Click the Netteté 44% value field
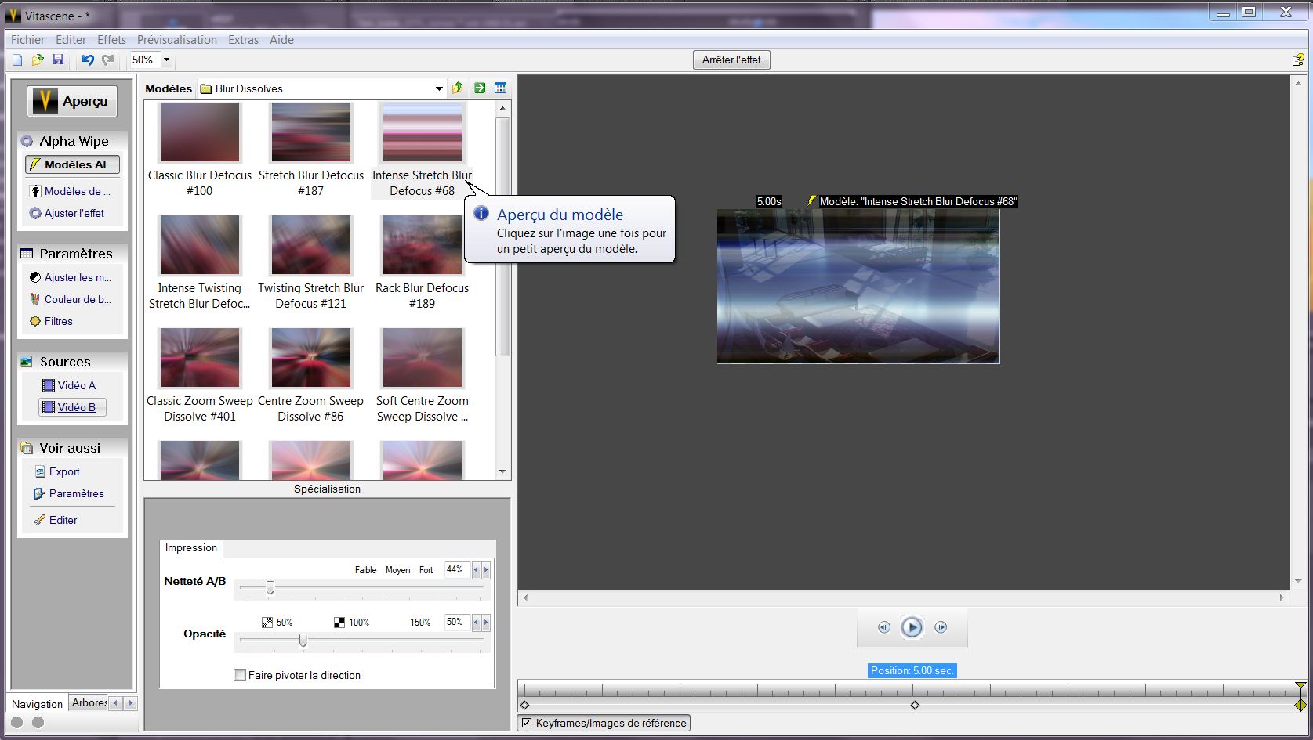The height and width of the screenshot is (740, 1313). coord(456,569)
